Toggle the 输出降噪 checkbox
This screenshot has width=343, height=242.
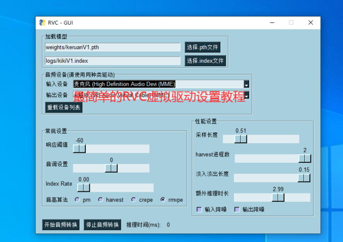click(x=237, y=209)
